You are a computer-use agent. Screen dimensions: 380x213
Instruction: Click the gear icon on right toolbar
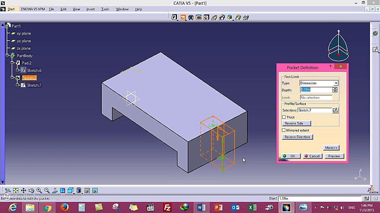click(376, 33)
